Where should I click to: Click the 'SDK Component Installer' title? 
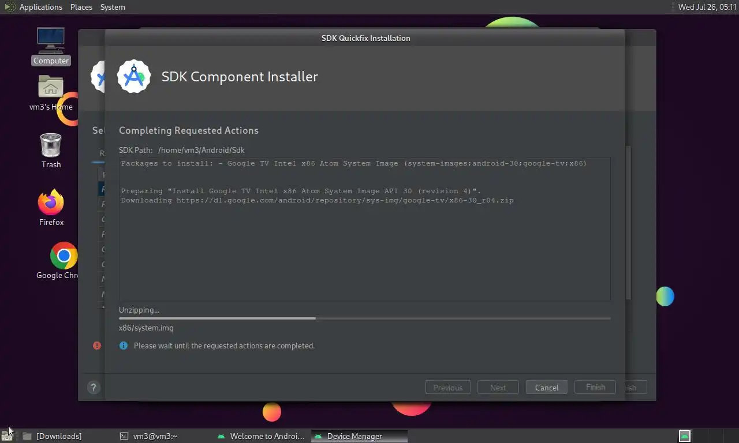click(240, 77)
